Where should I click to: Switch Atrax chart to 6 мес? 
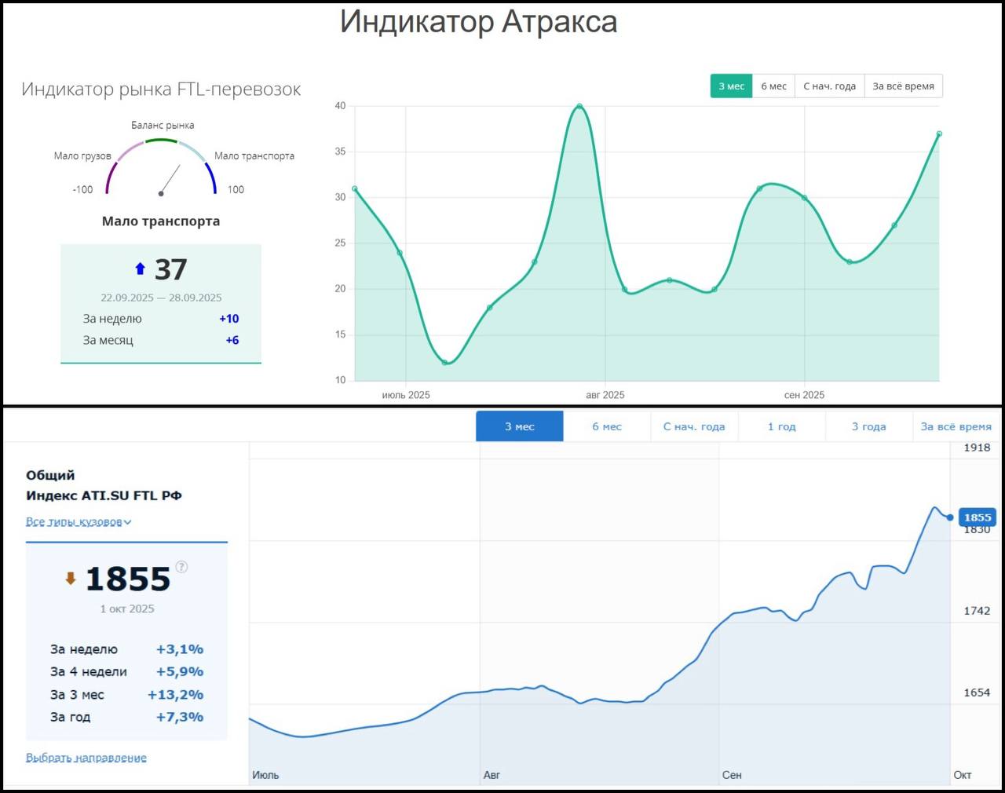[x=773, y=86]
